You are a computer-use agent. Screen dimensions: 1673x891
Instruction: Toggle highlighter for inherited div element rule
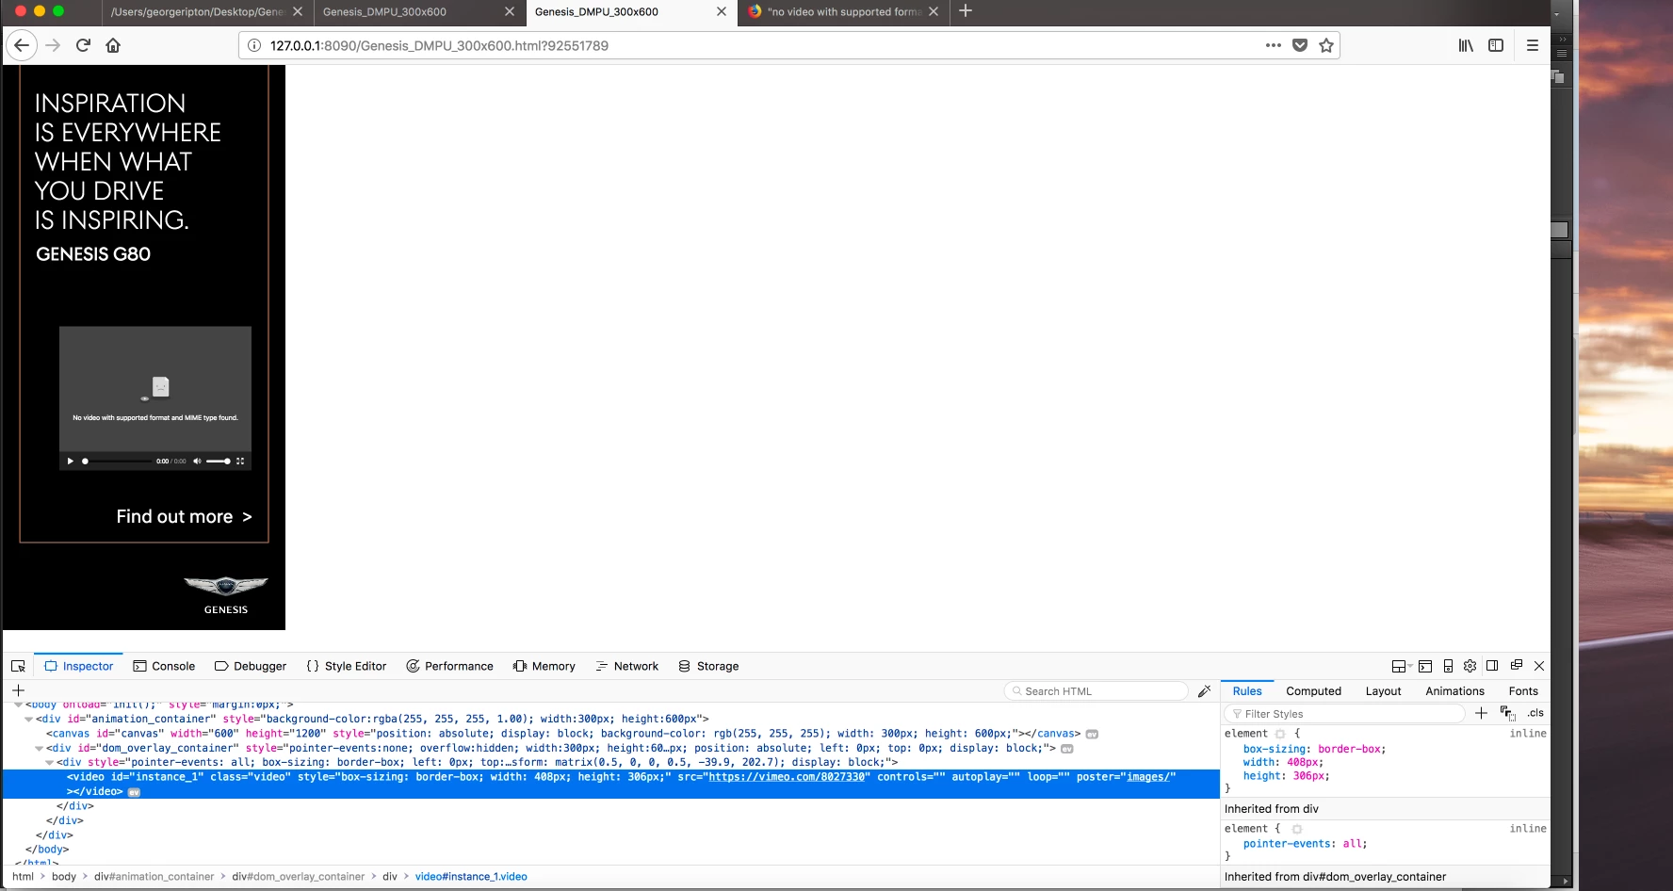tap(1297, 829)
